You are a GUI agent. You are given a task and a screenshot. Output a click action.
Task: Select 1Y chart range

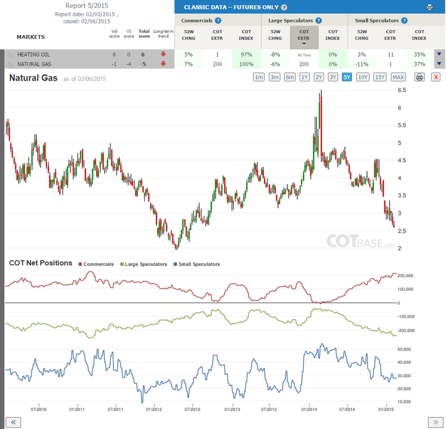point(305,77)
